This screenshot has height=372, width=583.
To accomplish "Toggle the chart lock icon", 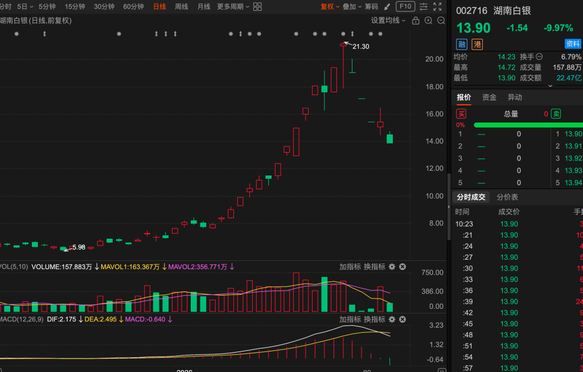I will pyautogui.click(x=415, y=21).
